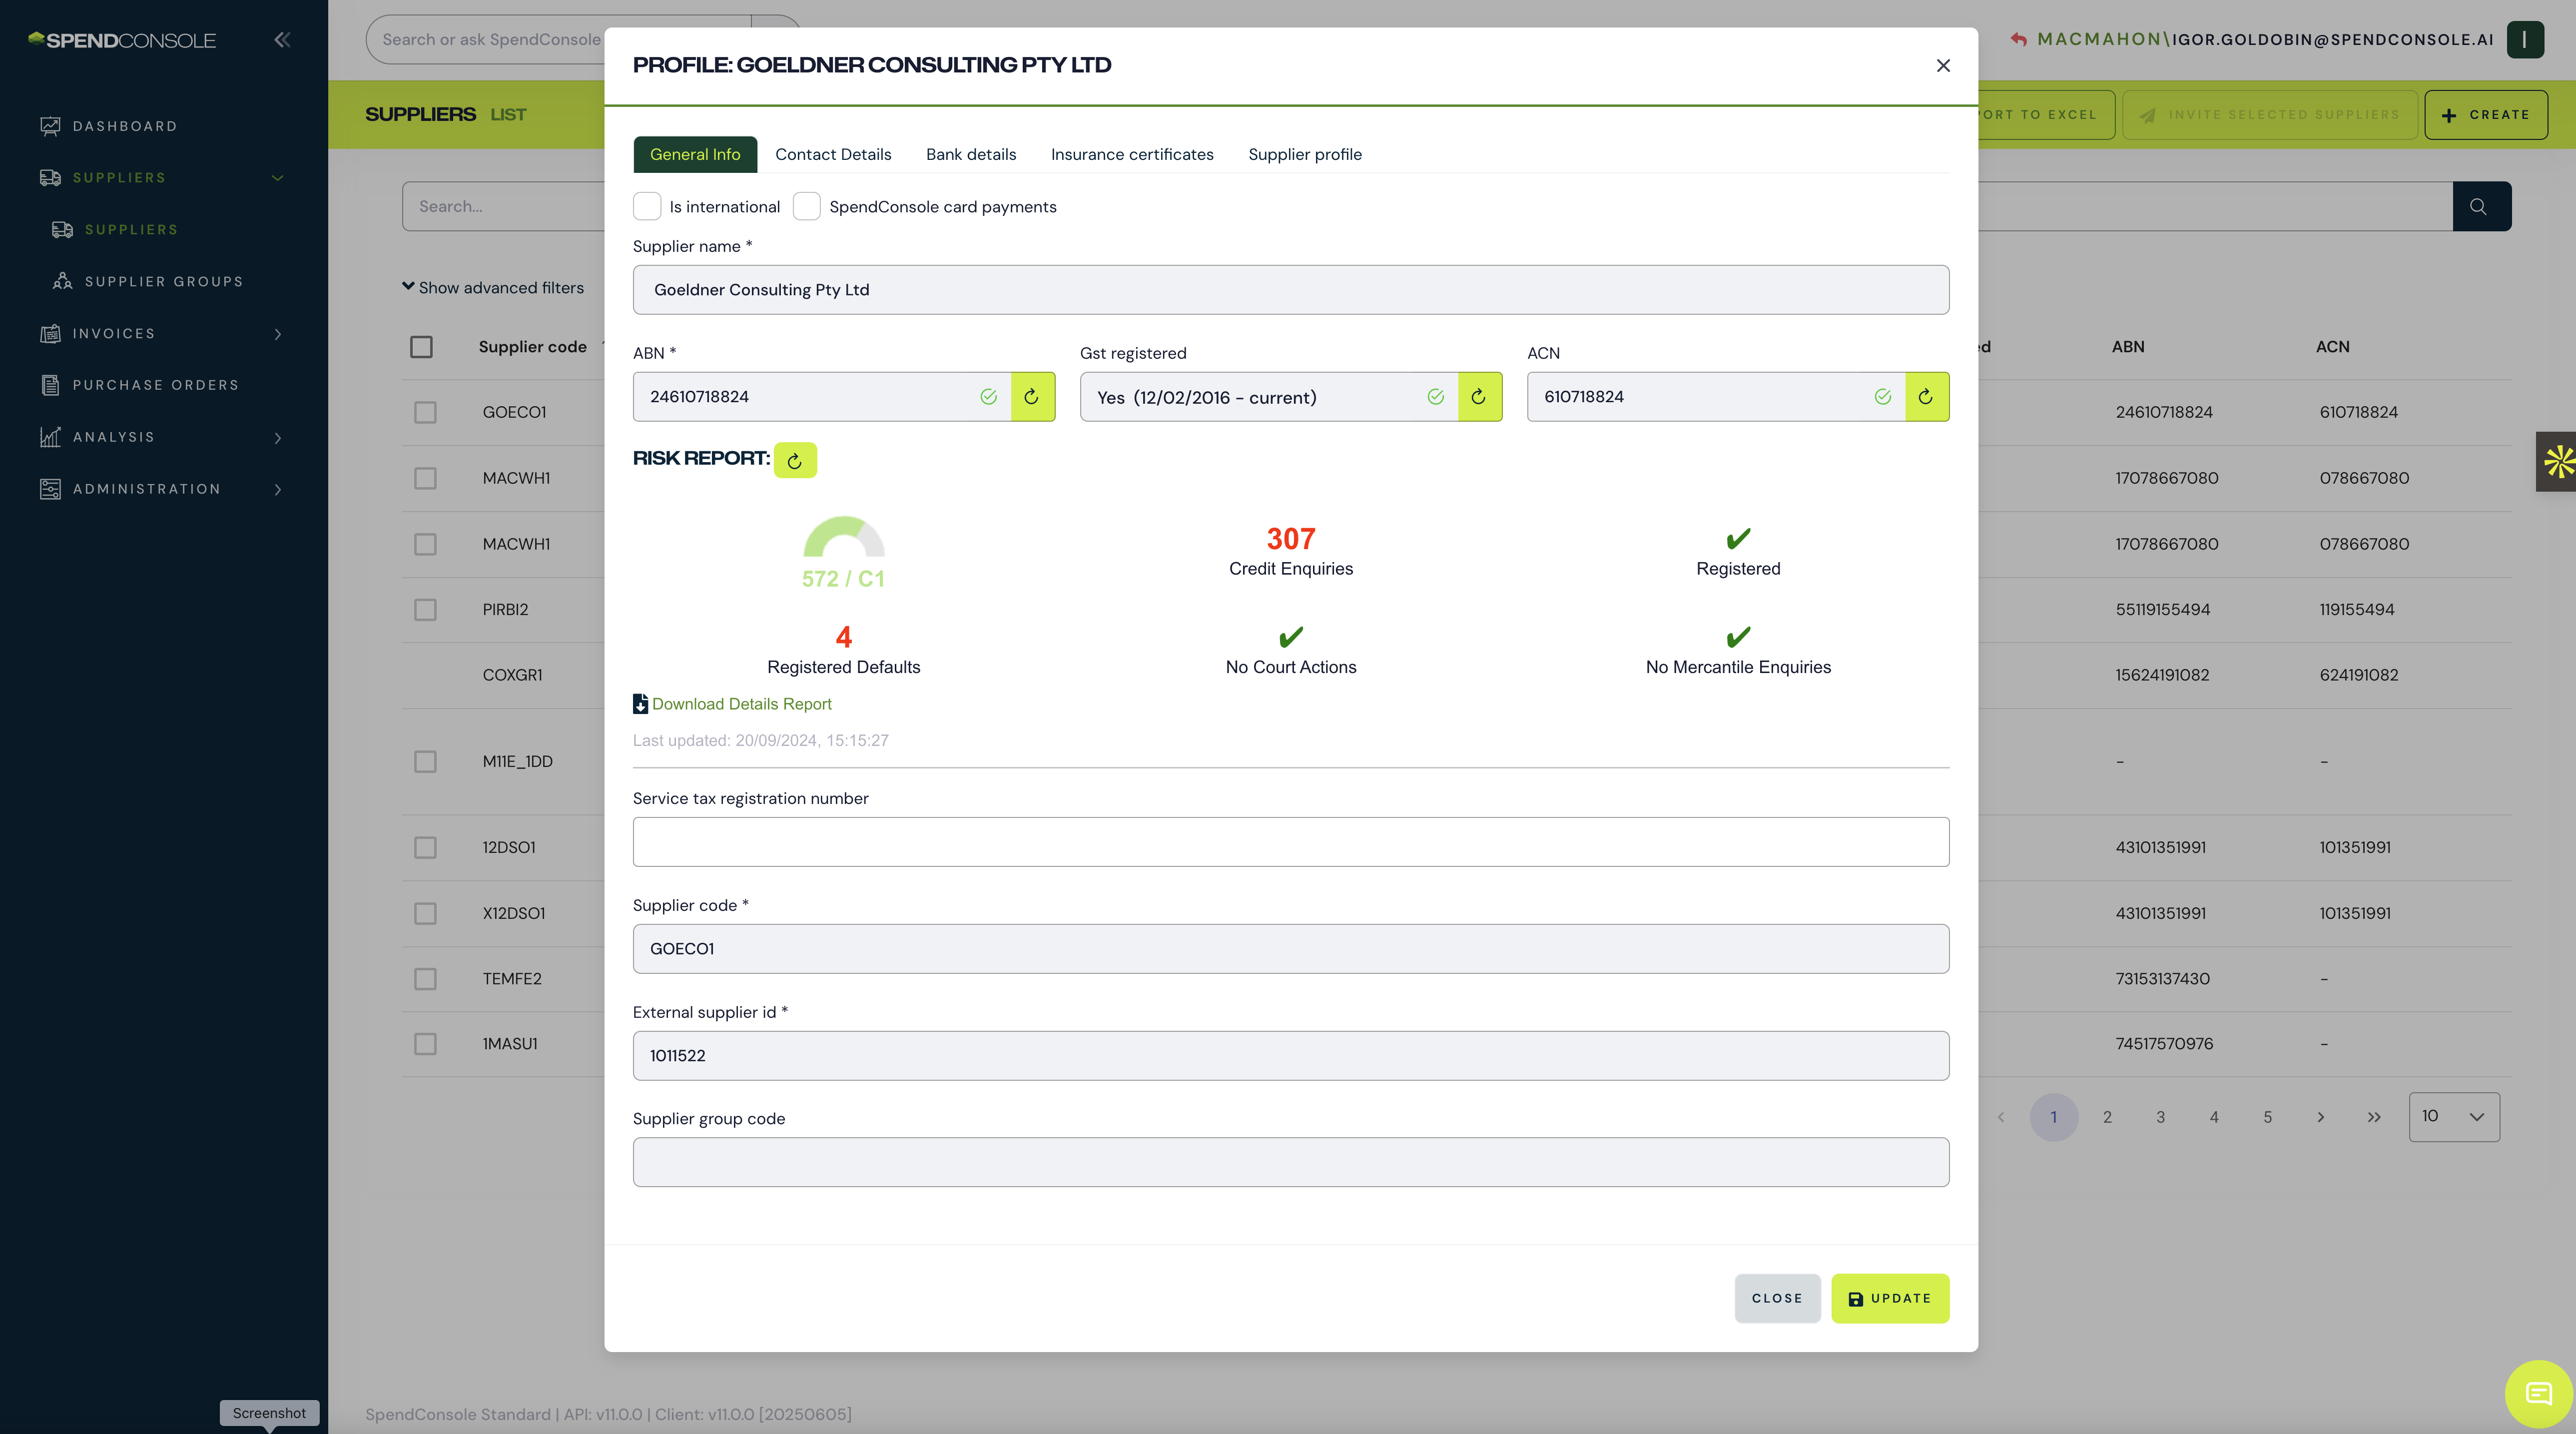Switch to the Bank details tab

[970, 154]
